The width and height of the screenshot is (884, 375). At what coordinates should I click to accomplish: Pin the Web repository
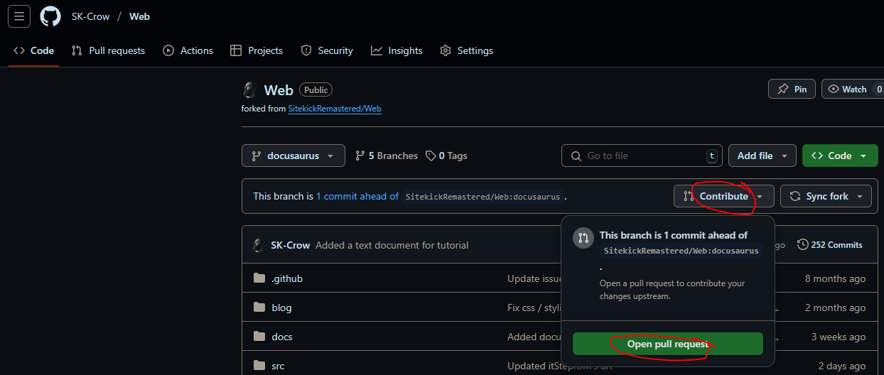pyautogui.click(x=792, y=89)
